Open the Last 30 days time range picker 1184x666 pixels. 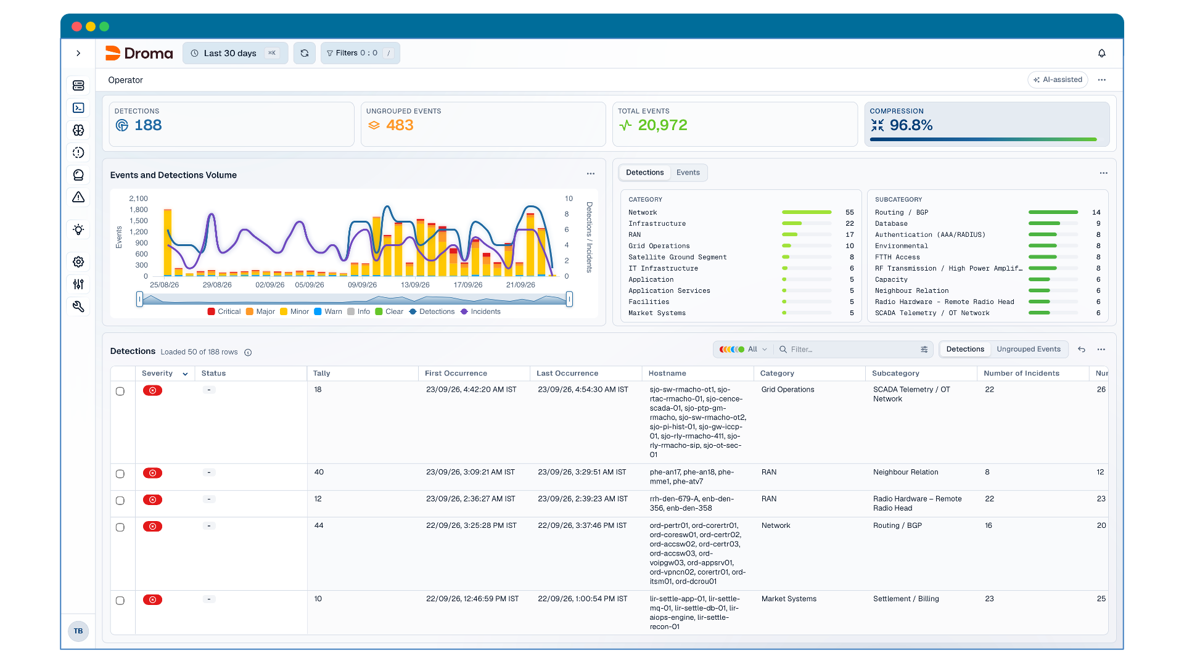pyautogui.click(x=235, y=53)
